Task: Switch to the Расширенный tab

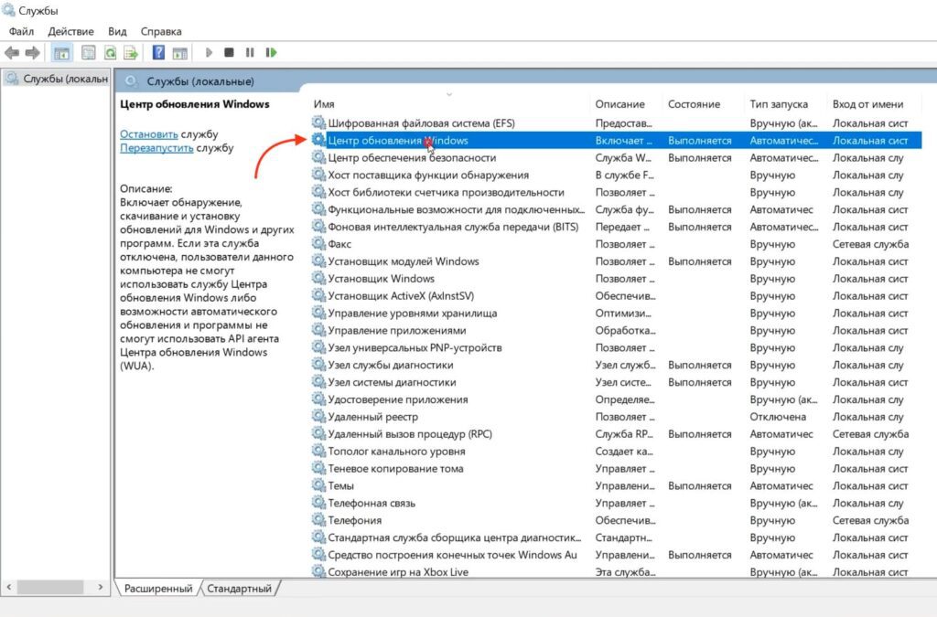Action: click(x=158, y=589)
